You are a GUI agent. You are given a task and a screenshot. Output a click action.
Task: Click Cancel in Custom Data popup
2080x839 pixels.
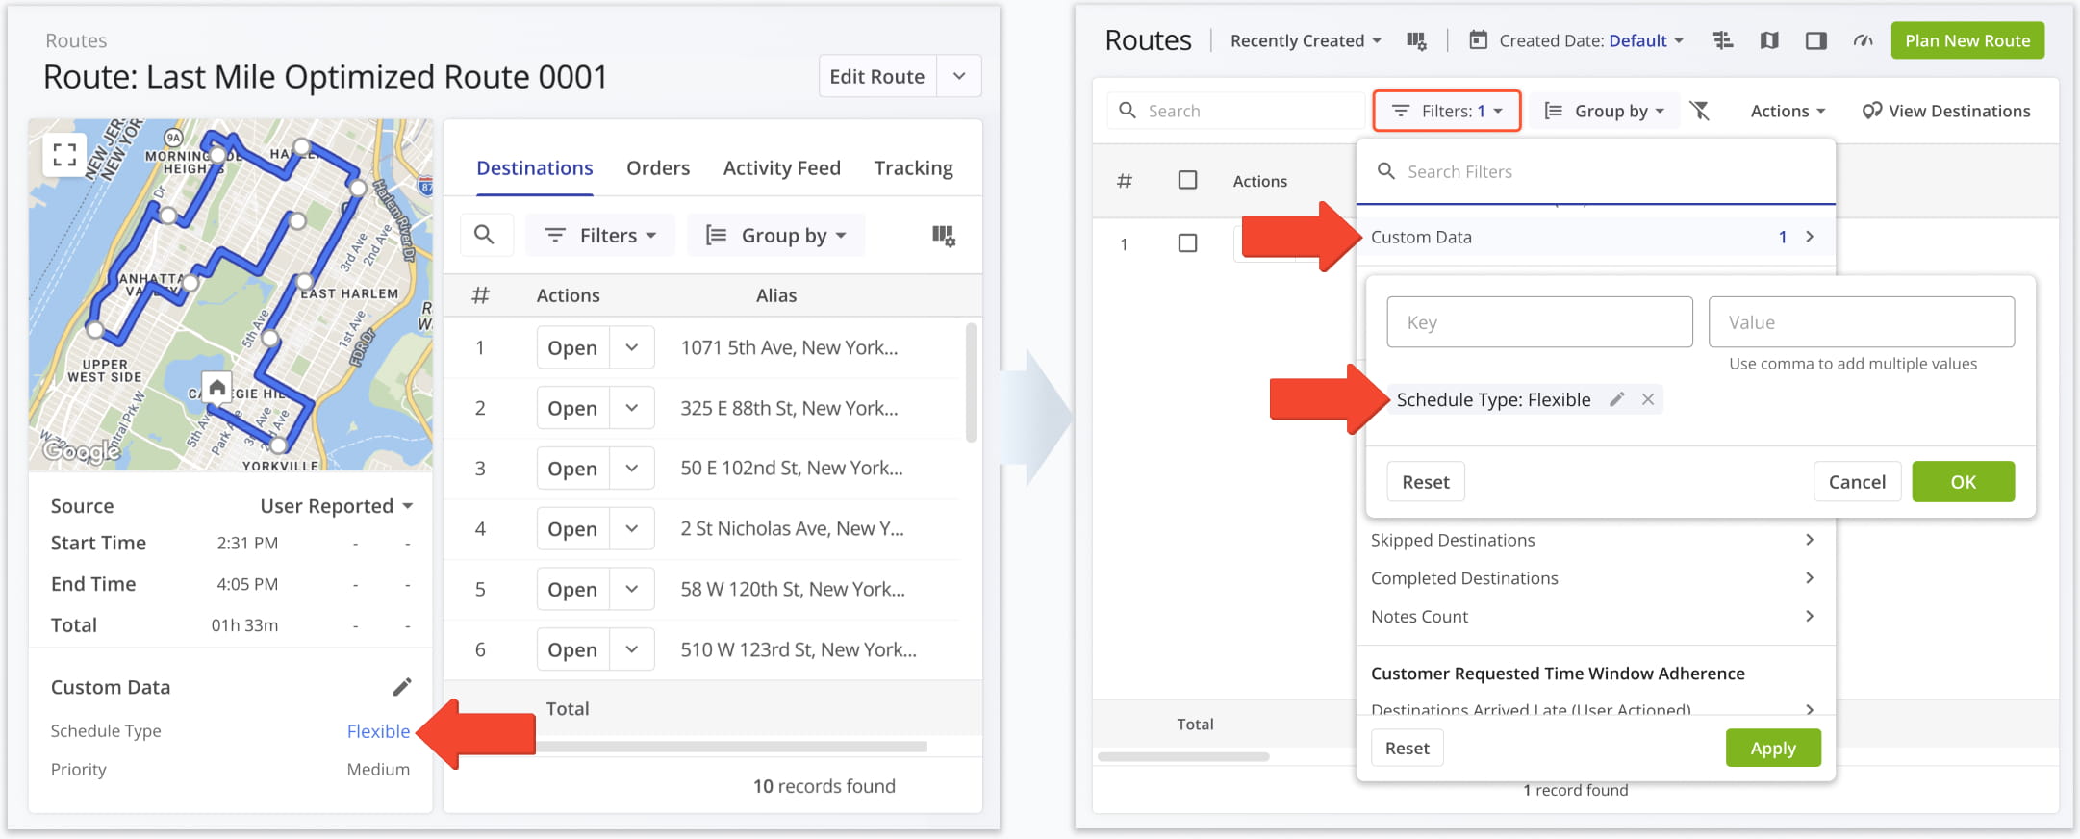[1857, 481]
